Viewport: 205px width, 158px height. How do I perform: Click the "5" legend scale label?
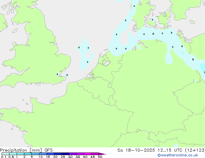pyautogui.click(x=32, y=157)
